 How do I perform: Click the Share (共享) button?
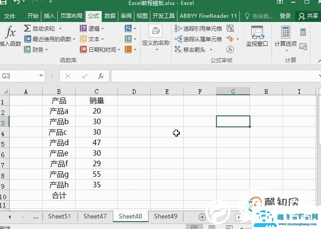pos(308,16)
